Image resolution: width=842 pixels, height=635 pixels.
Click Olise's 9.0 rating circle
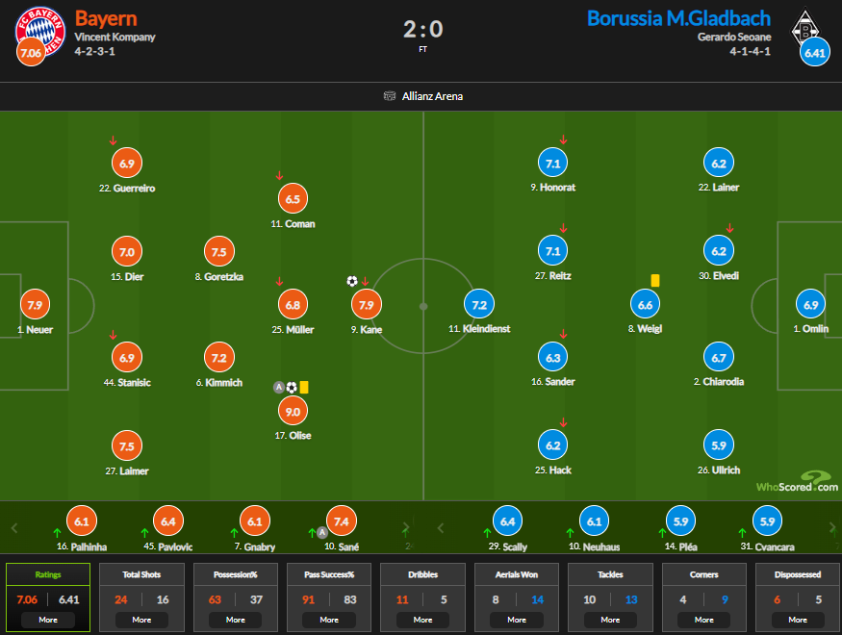293,412
